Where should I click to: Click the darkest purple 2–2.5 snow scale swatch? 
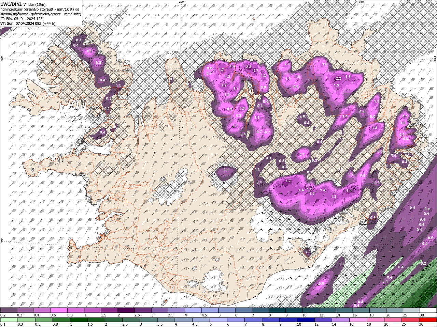(126, 310)
